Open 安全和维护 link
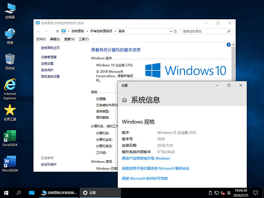 [x=49, y=165]
